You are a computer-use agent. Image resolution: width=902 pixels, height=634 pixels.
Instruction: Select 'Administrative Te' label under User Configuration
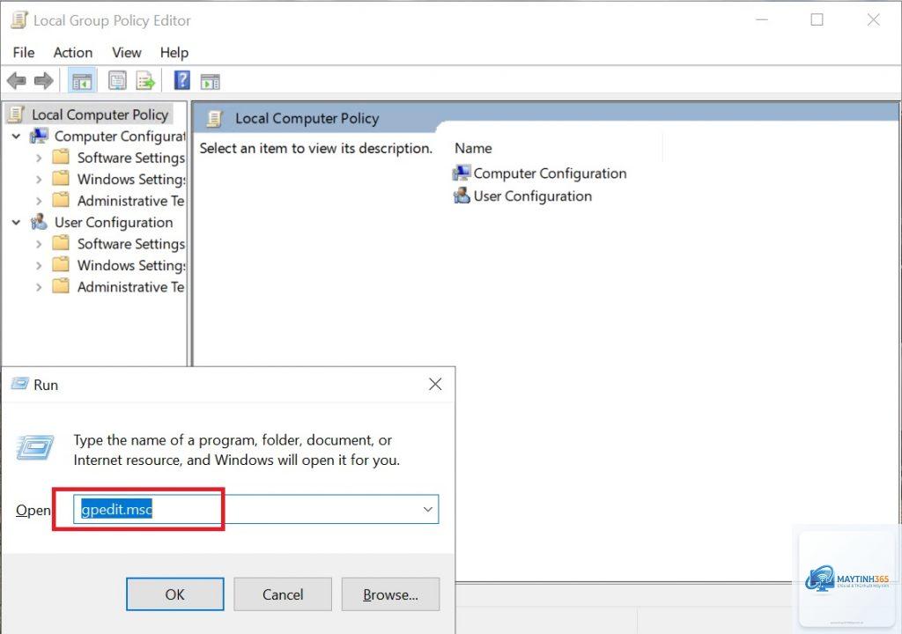[x=131, y=287]
